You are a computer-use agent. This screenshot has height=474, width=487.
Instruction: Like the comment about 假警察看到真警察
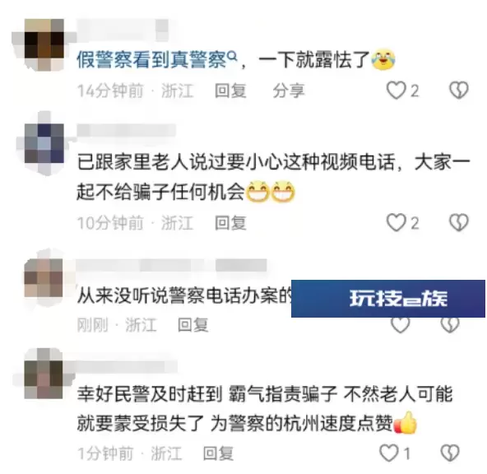pyautogui.click(x=397, y=91)
